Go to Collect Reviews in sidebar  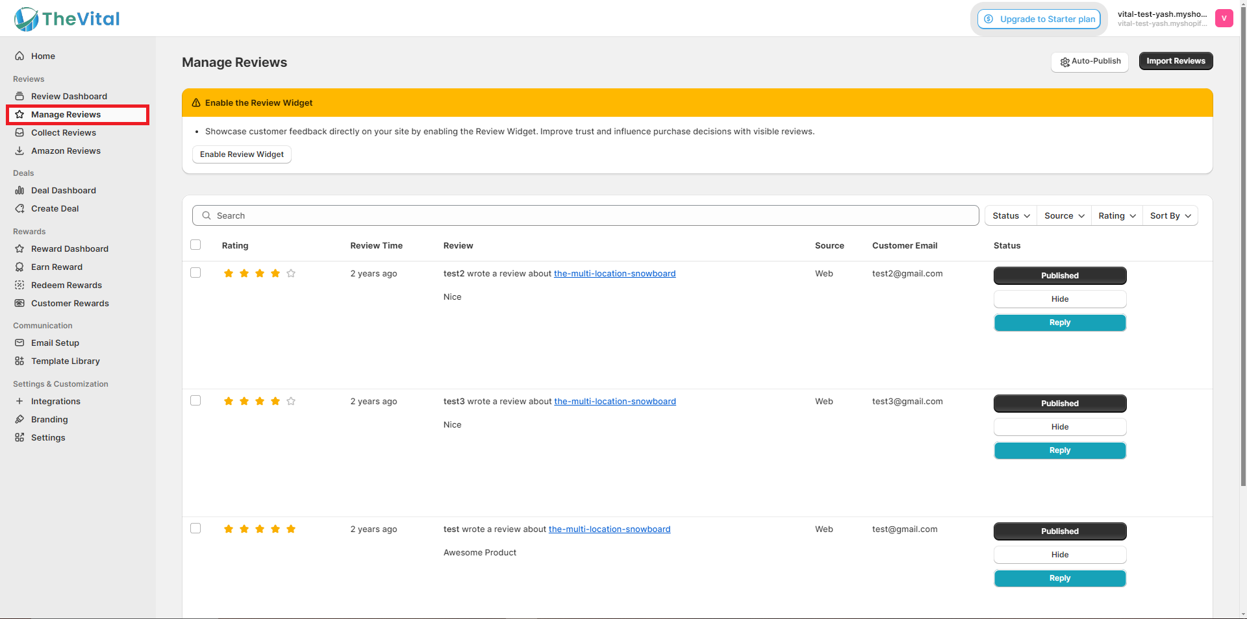(x=64, y=132)
